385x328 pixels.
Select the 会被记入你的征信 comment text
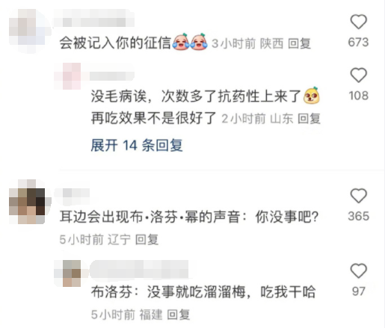click(115, 43)
